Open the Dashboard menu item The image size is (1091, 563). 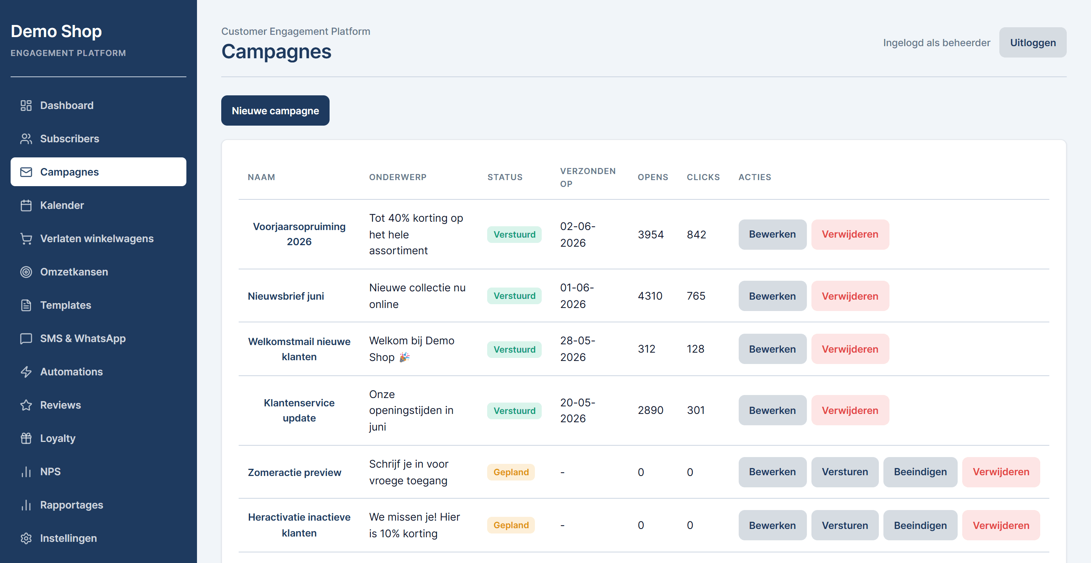tap(98, 105)
